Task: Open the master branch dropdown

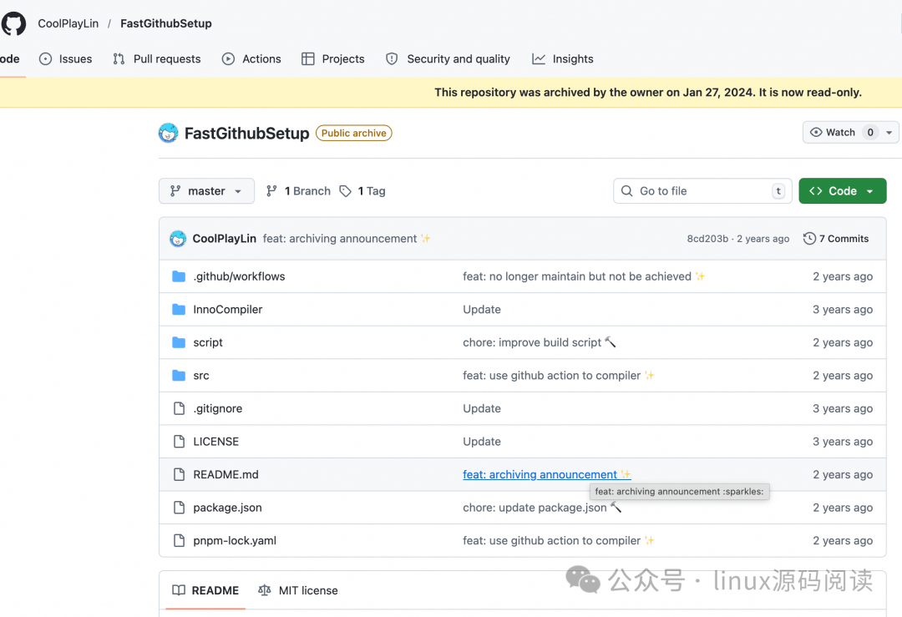Action: [206, 190]
